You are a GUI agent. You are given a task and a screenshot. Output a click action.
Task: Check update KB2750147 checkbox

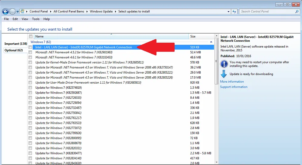click(30, 68)
